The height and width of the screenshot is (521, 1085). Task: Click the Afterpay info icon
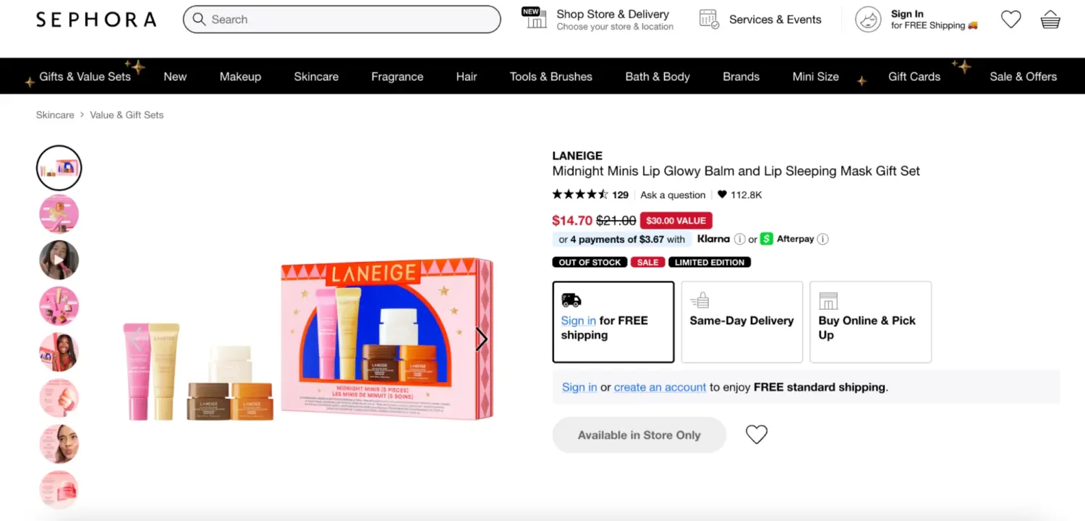[823, 239]
